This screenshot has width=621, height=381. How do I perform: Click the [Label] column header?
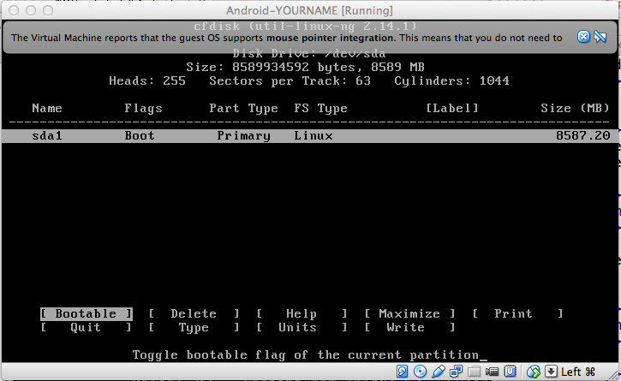pyautogui.click(x=452, y=108)
